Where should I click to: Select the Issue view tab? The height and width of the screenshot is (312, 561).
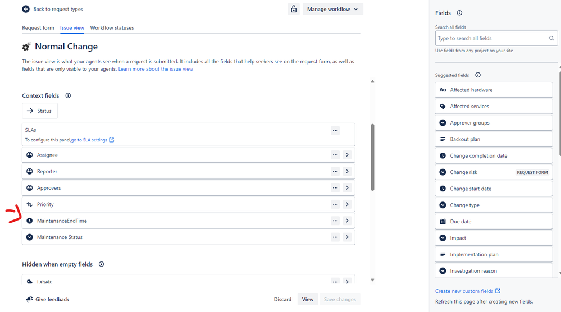[72, 28]
